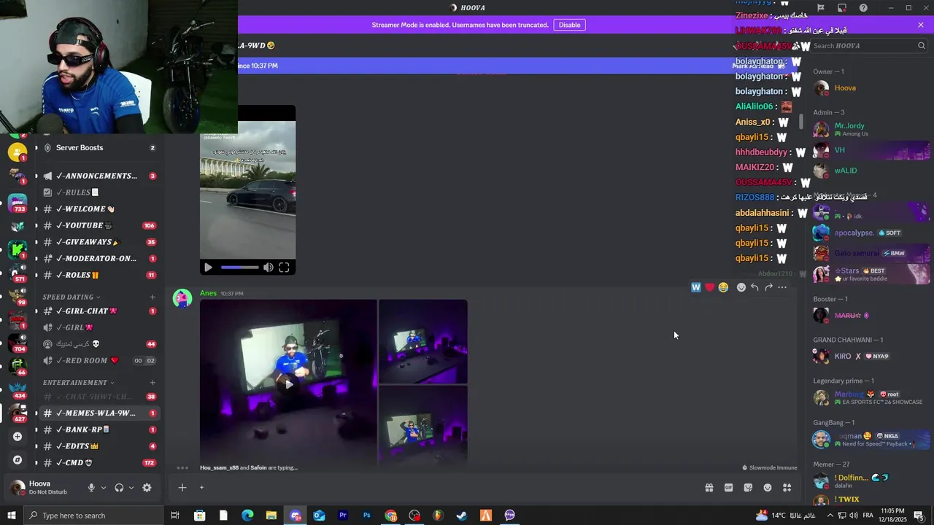Dismiss the Streamer Mode banner
This screenshot has width=934, height=525.
[x=921, y=25]
